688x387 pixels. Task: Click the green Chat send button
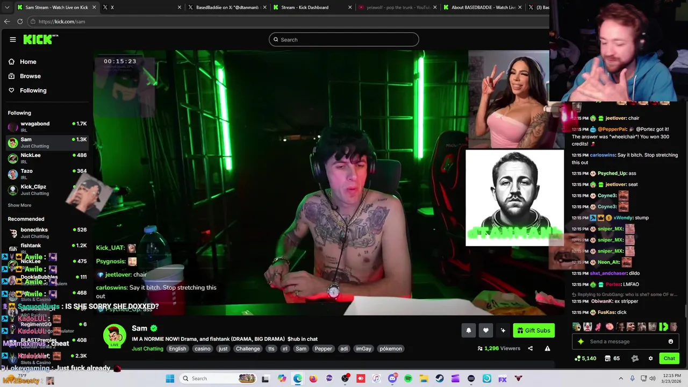[x=669, y=358]
